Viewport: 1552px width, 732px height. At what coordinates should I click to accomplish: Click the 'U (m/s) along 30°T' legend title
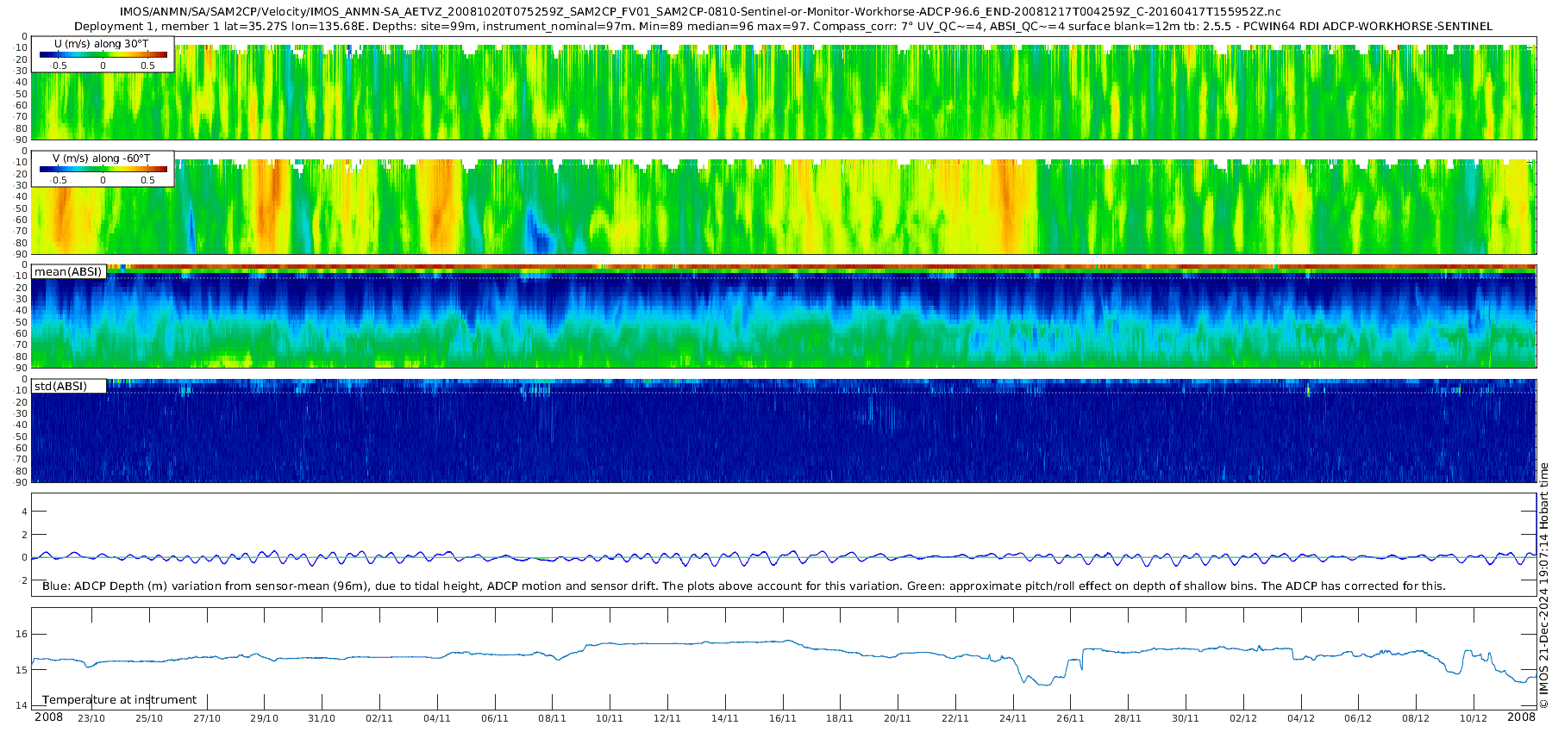(101, 43)
